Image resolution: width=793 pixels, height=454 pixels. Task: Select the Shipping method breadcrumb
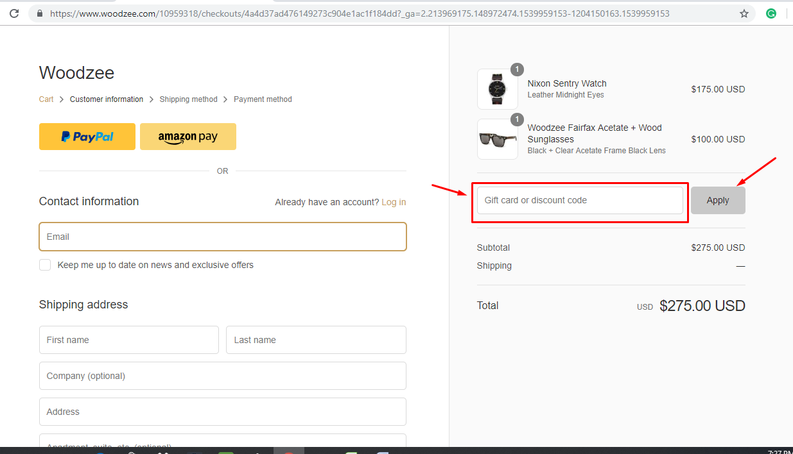coord(189,99)
